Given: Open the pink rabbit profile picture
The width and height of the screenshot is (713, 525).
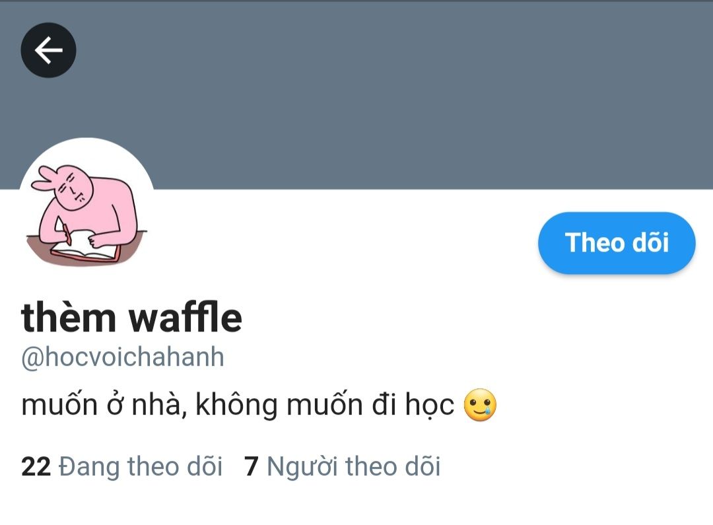Looking at the screenshot, I should [x=86, y=206].
